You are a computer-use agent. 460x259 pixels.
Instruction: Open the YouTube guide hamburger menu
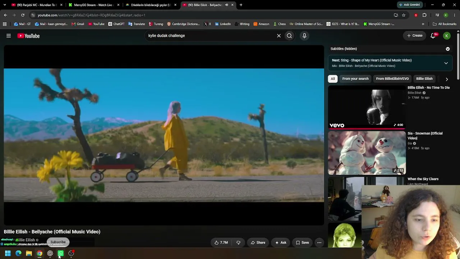point(9,36)
